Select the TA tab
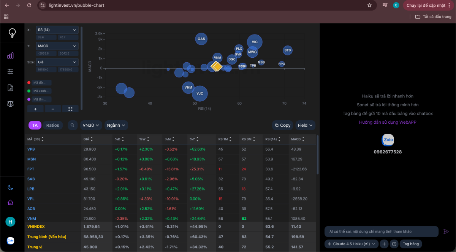 click(35, 125)
